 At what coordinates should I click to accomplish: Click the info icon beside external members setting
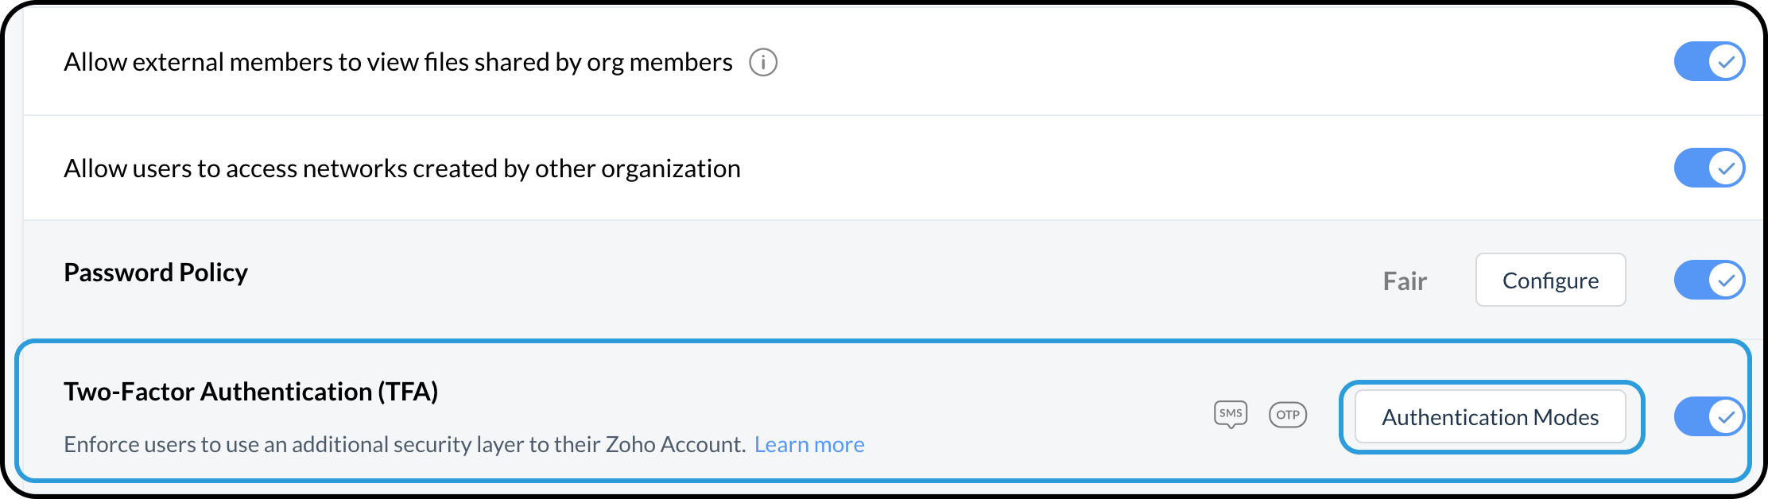pos(763,62)
